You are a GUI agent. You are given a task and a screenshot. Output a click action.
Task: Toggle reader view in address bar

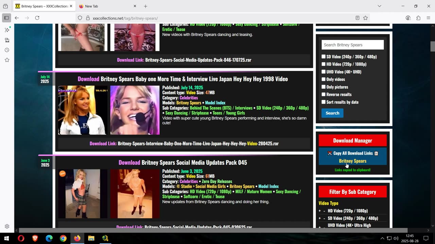[358, 18]
